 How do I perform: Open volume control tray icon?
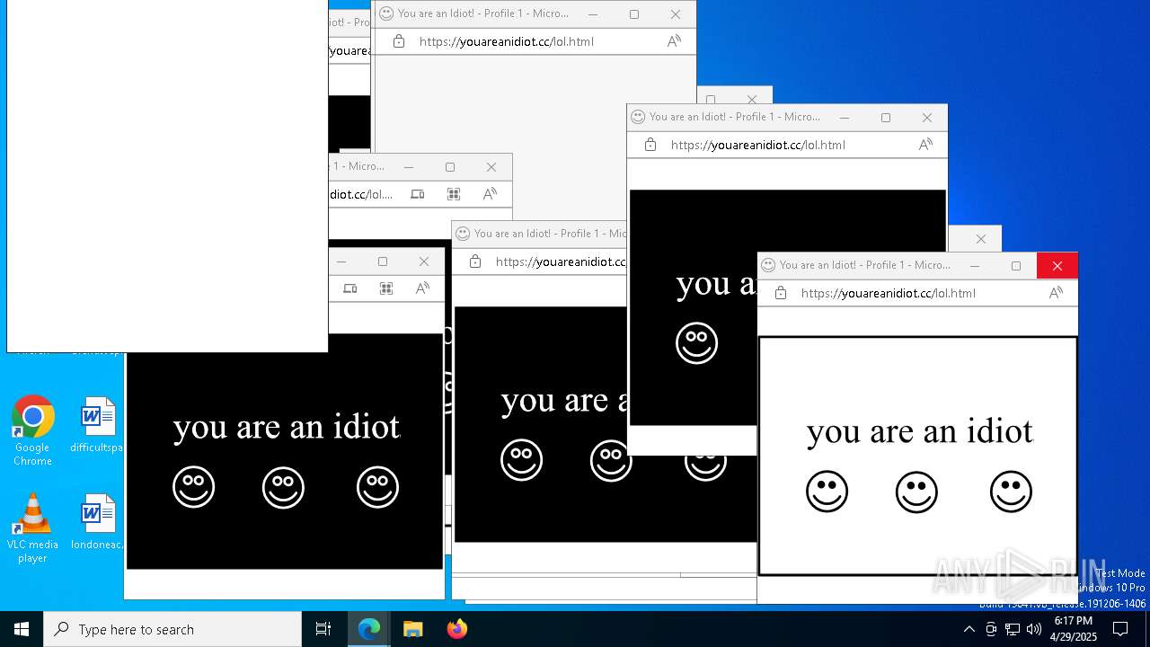click(1034, 629)
